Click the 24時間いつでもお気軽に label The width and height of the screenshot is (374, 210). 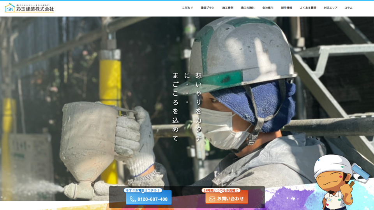pyautogui.click(x=221, y=190)
